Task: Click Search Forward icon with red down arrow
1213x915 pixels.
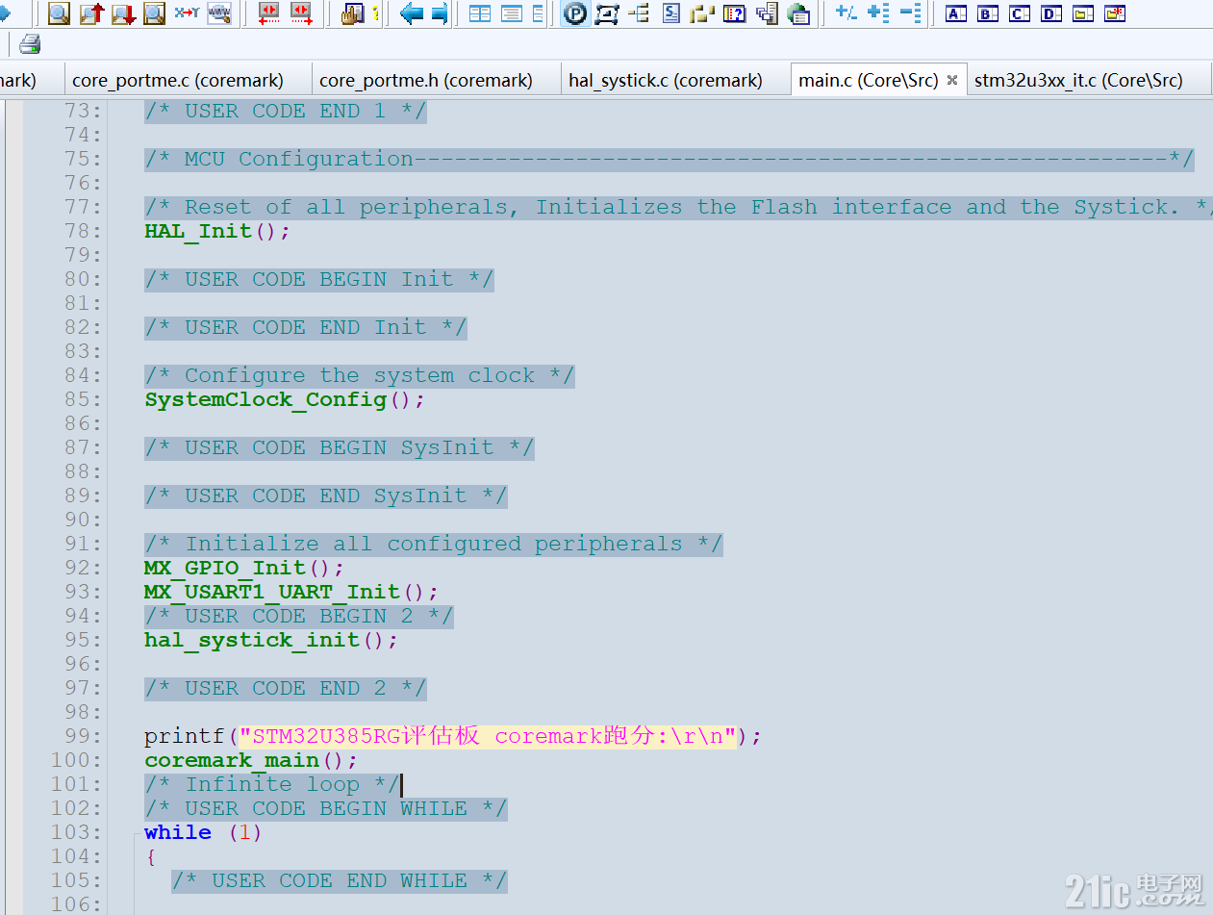Action: [123, 13]
